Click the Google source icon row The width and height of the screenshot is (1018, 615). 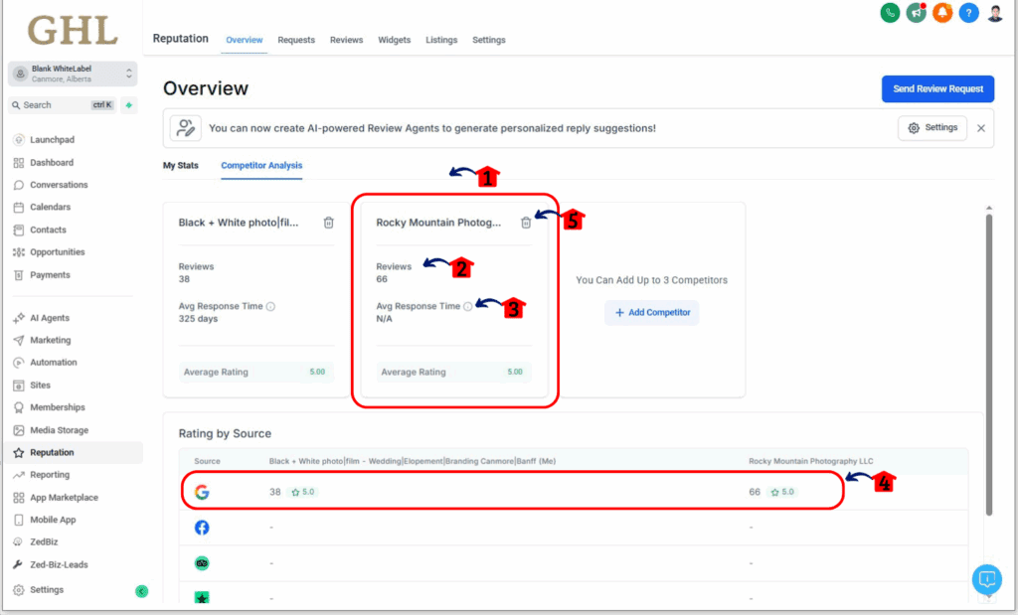tap(202, 492)
